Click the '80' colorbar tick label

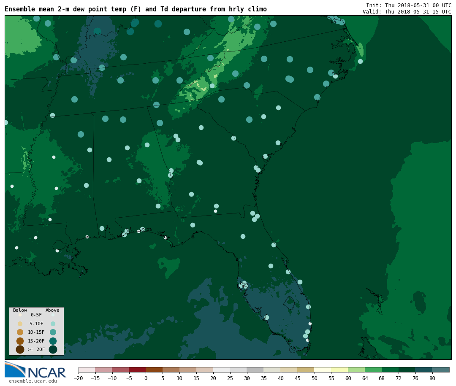(x=432, y=378)
